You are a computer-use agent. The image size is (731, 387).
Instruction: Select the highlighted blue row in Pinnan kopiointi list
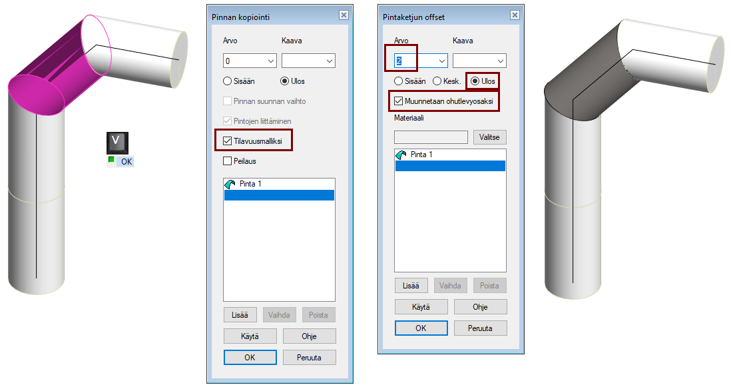click(x=279, y=195)
